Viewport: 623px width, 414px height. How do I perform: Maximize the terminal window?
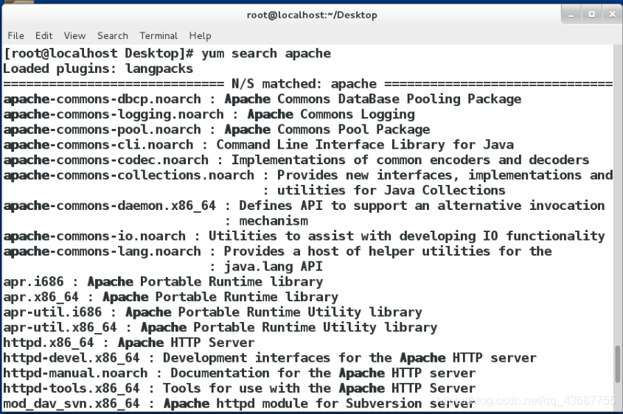[591, 15]
